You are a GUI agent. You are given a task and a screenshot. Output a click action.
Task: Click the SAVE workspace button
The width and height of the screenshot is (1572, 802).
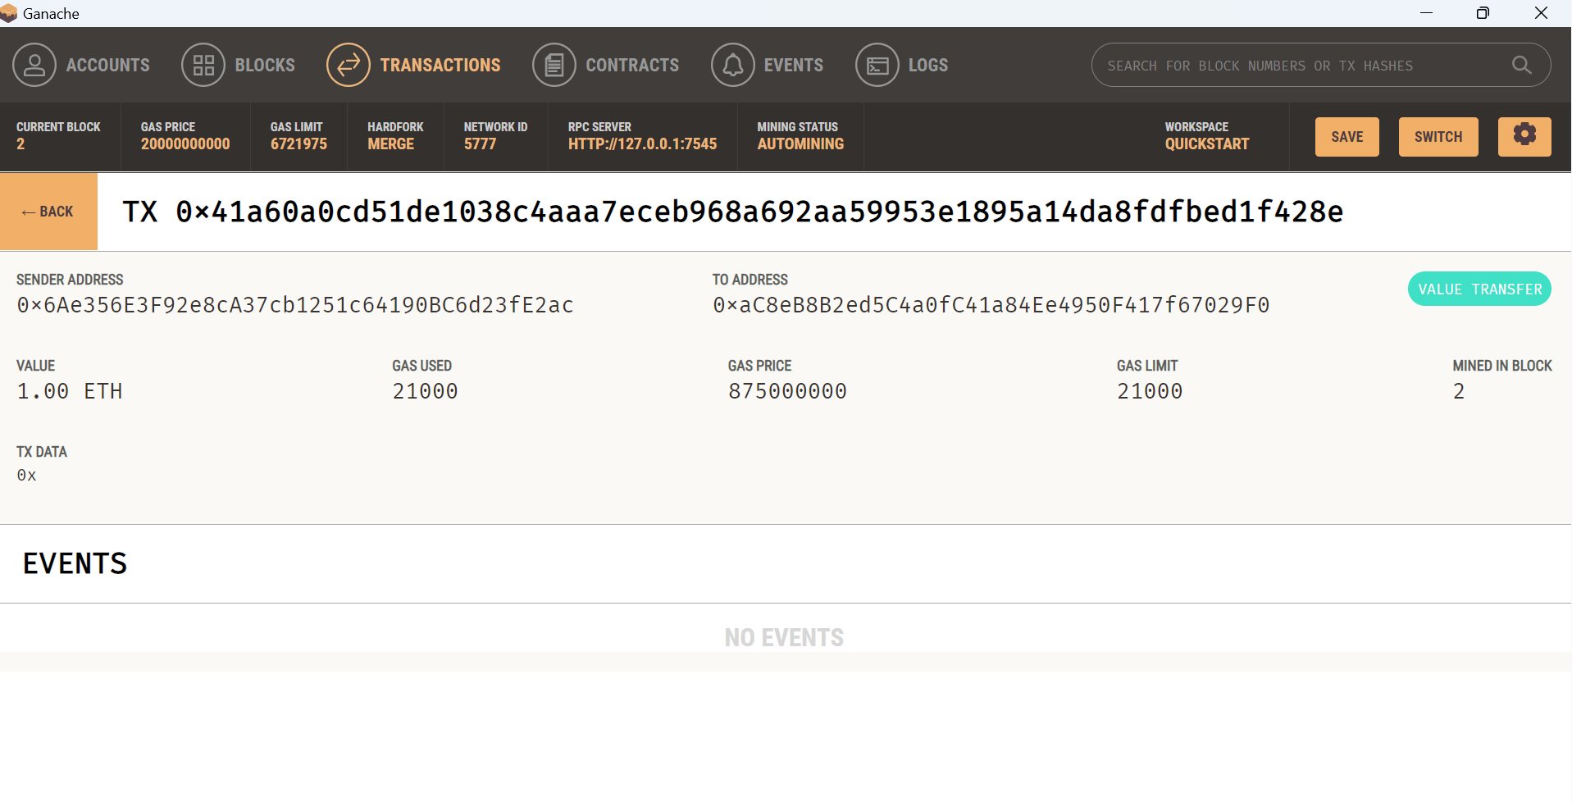click(x=1347, y=137)
